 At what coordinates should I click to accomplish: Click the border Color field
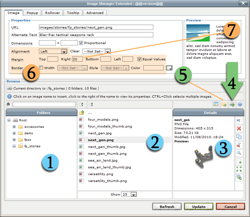pos(153,68)
